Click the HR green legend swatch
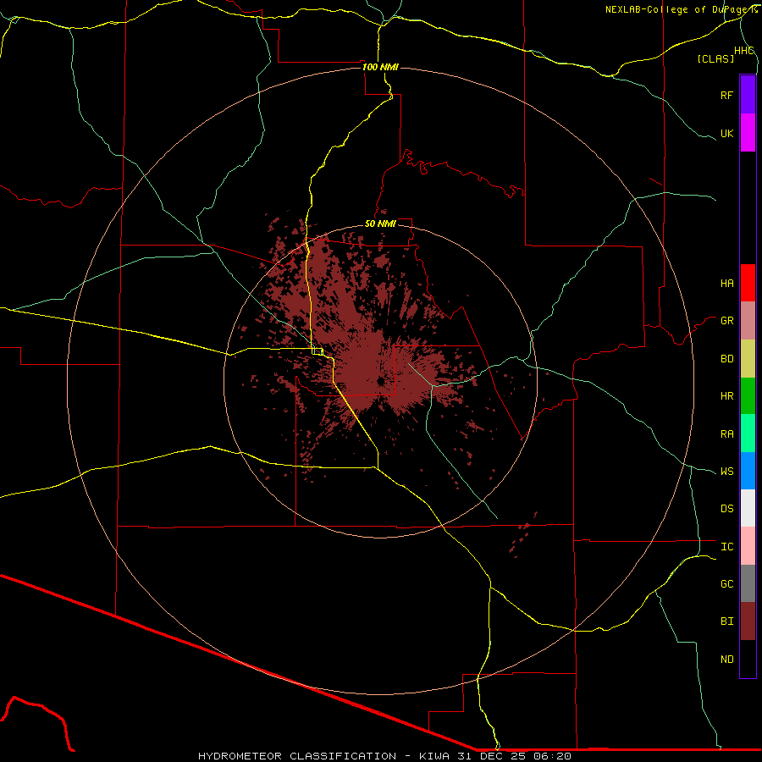The height and width of the screenshot is (762, 762). pos(748,396)
